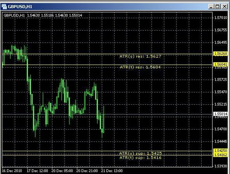Click the 1.55470 price scale value
Image resolution: width=230 pixels, height=174 pixels.
click(x=221, y=92)
